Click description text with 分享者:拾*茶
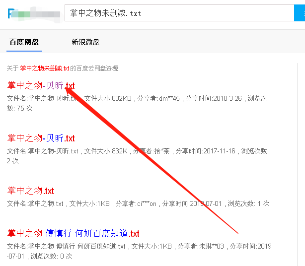Viewport: 305px width, 266px height. tap(138, 156)
